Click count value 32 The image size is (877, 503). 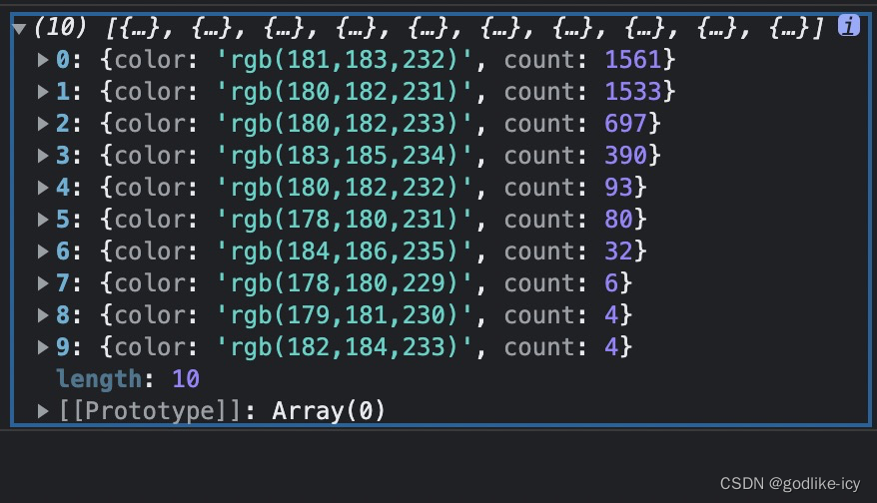tap(618, 251)
